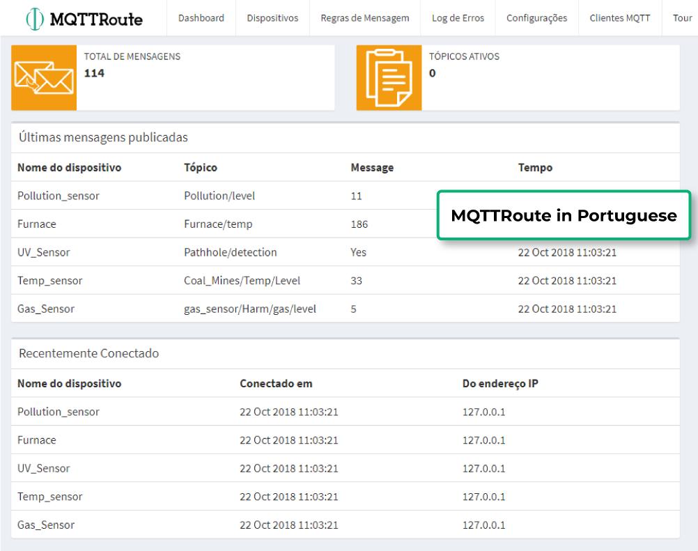The height and width of the screenshot is (551, 698).
Task: Select Furnace in the connected devices table
Action: point(36,440)
